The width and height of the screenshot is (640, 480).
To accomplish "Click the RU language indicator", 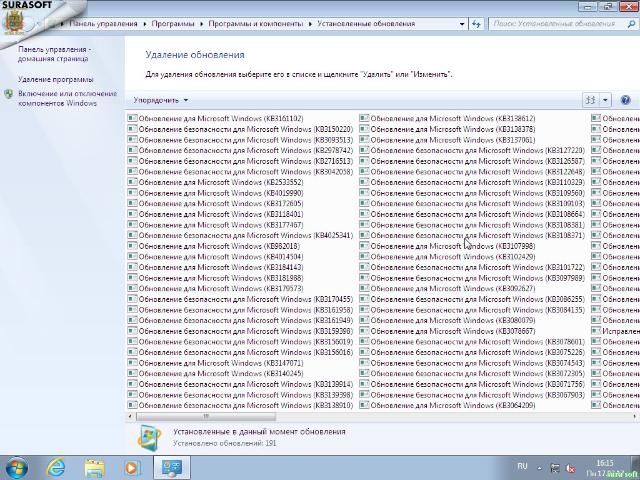I will (x=522, y=466).
